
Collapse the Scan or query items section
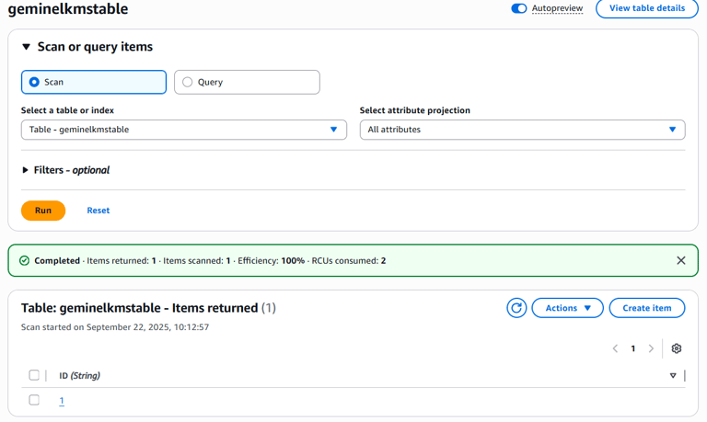[26, 46]
